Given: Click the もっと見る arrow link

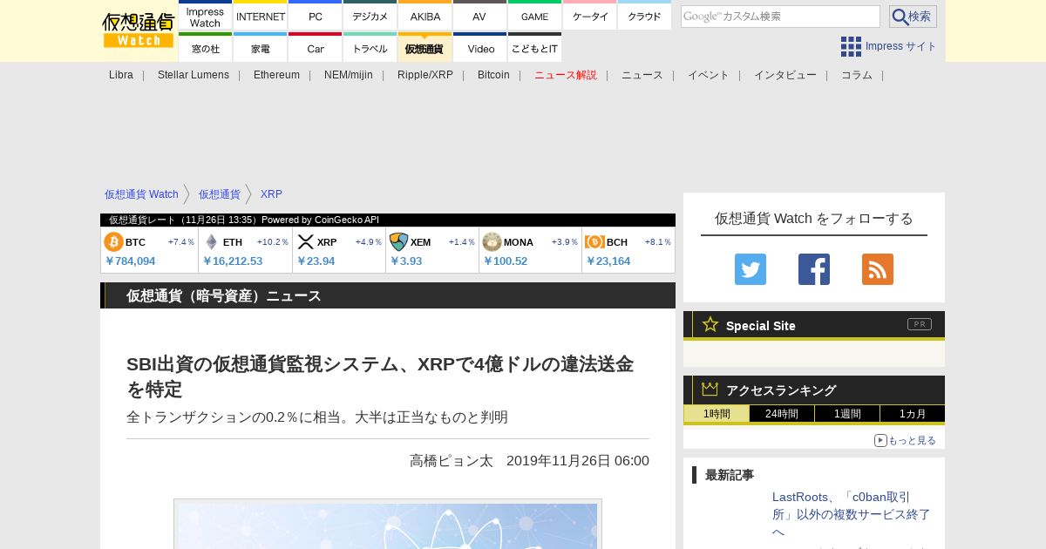Looking at the screenshot, I should tap(905, 440).
